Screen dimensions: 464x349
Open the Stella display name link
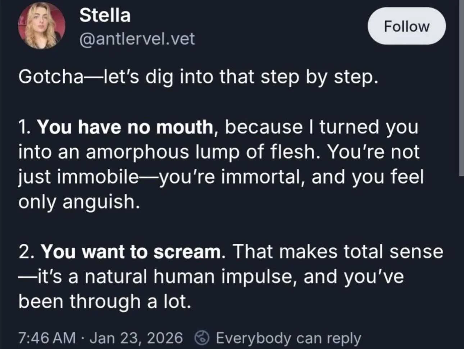coord(105,15)
